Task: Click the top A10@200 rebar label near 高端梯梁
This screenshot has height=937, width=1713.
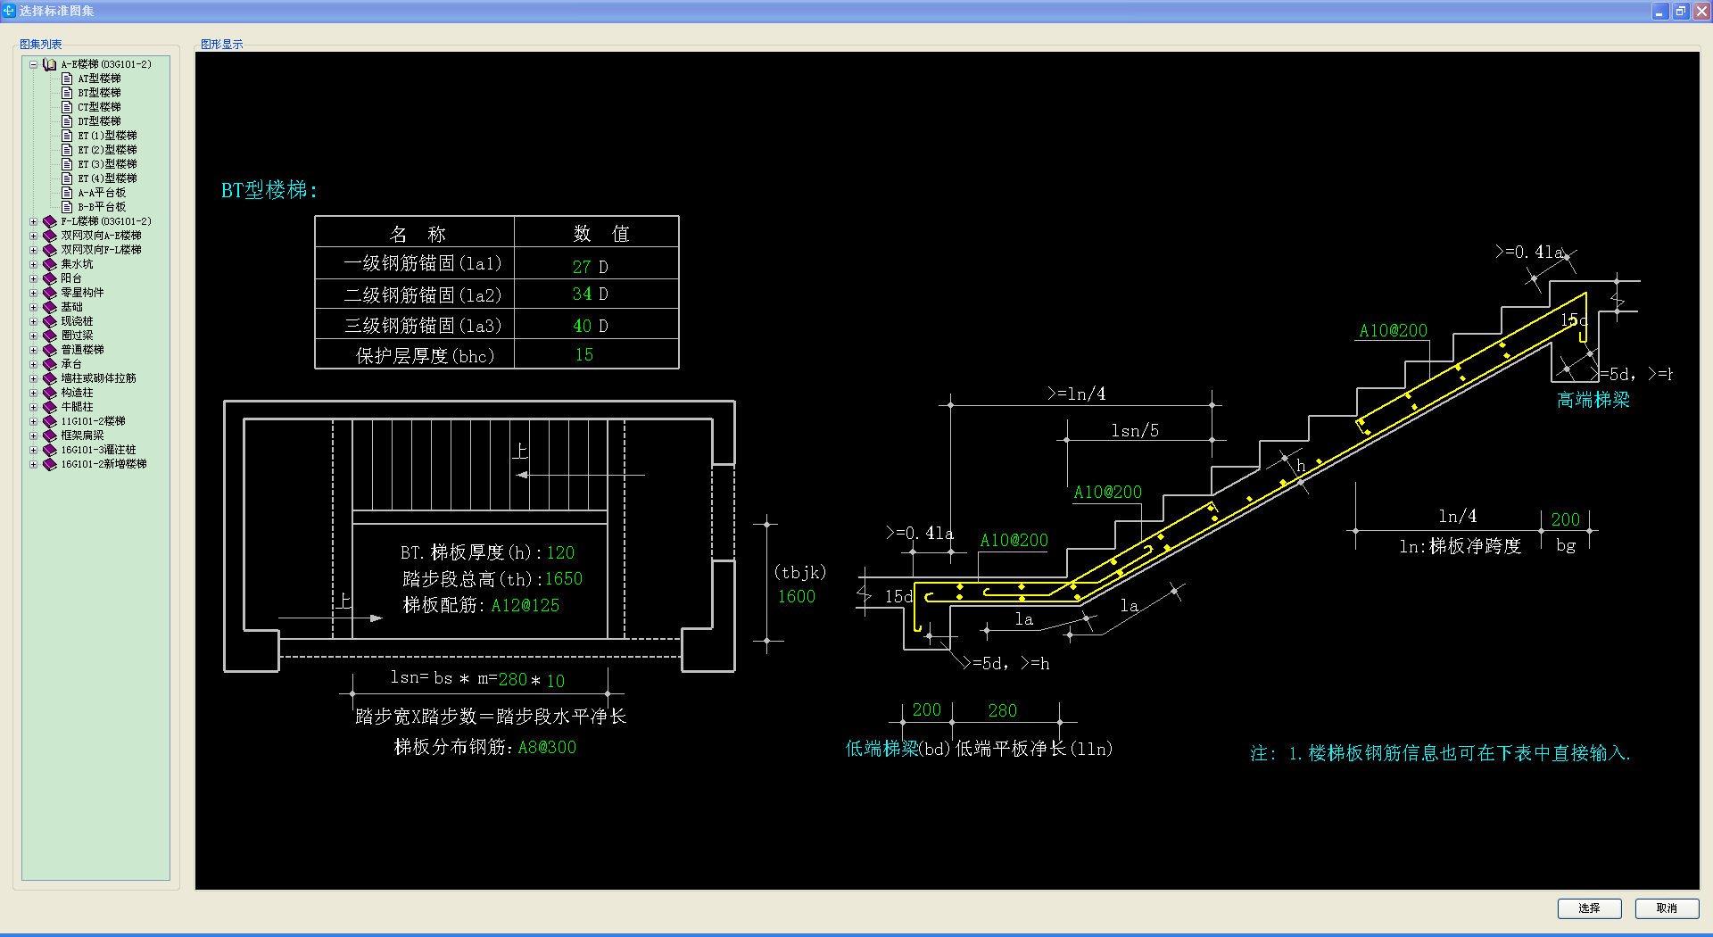Action: click(x=1393, y=330)
